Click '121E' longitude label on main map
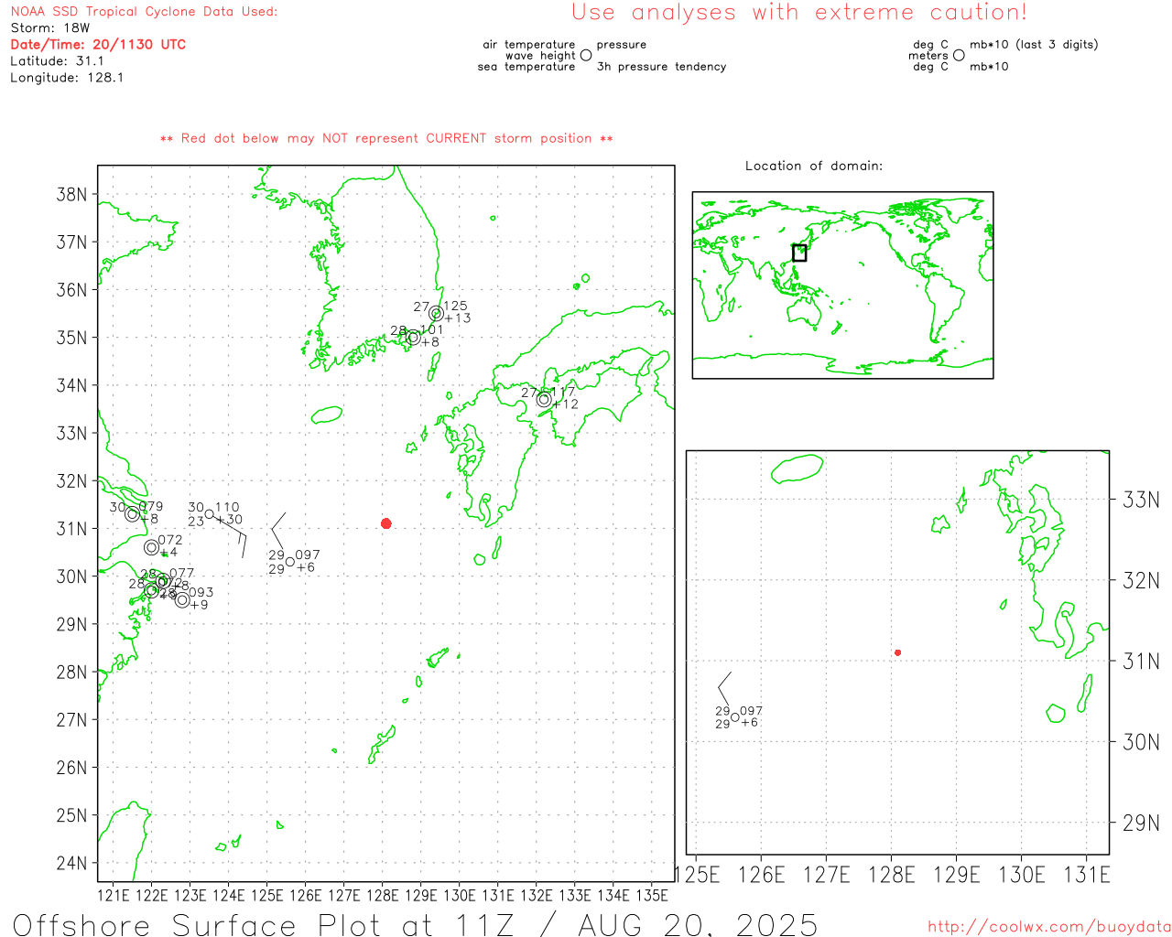The width and height of the screenshot is (1172, 937). pos(113,895)
